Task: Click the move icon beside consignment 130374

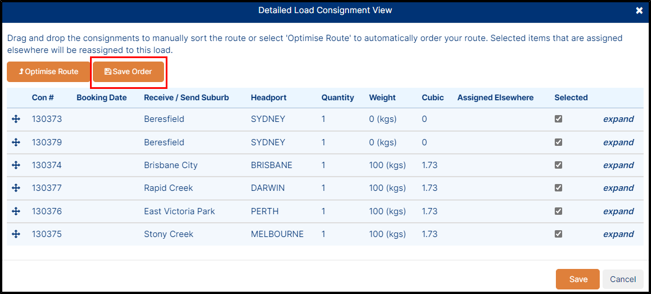Action: [16, 165]
